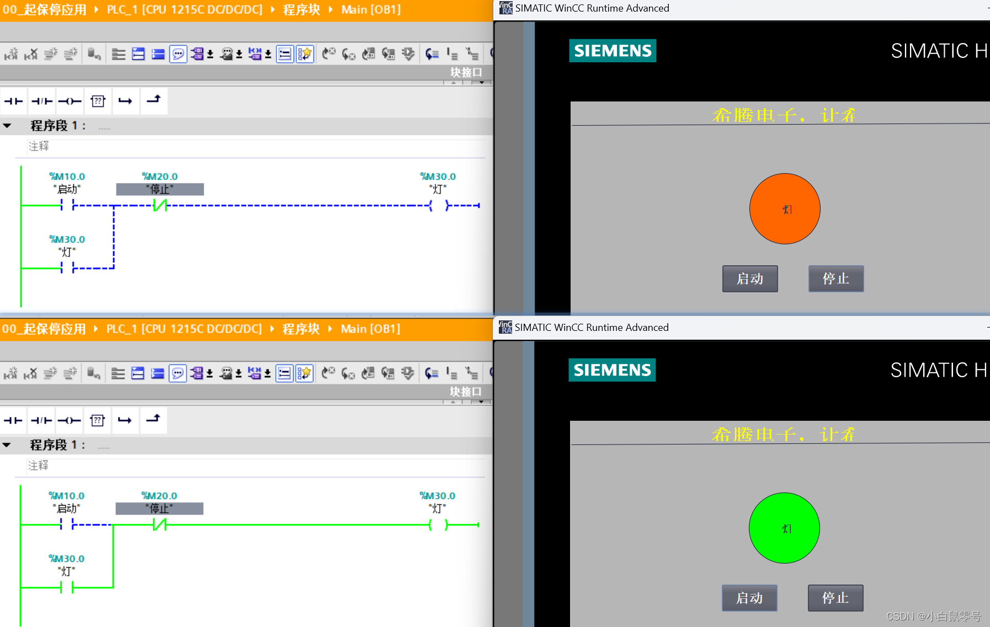This screenshot has height=627, width=990.
Task: Toggle network comments display in dashed-blue rung editor
Action: click(285, 54)
